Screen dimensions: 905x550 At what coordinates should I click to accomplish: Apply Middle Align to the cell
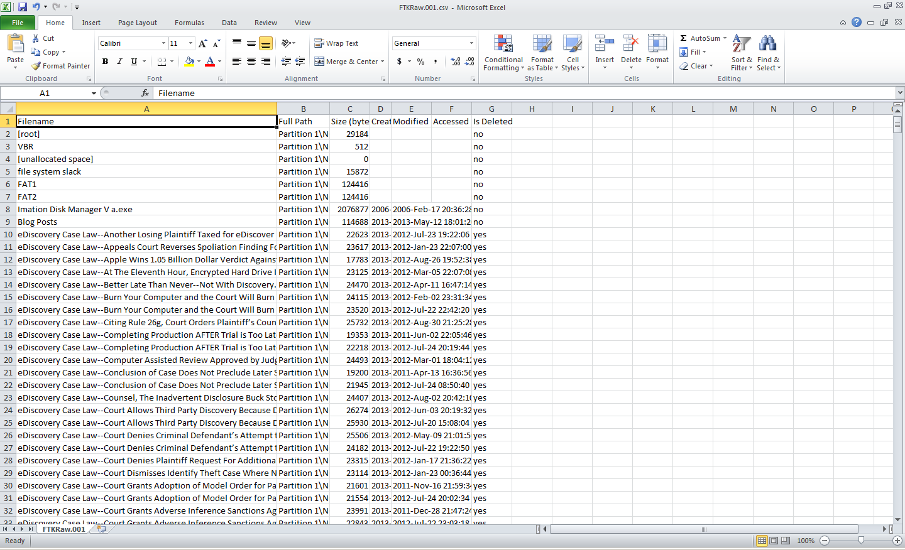(251, 43)
